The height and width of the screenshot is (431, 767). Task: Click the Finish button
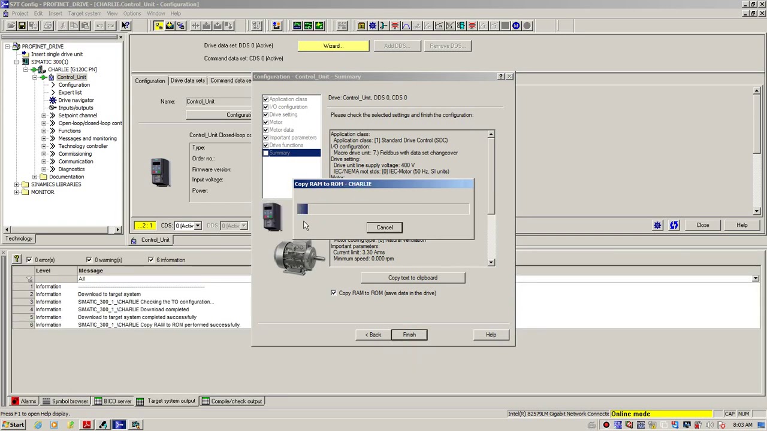click(409, 335)
